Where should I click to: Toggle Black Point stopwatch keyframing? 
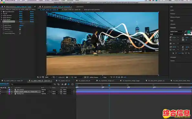point(4,26)
